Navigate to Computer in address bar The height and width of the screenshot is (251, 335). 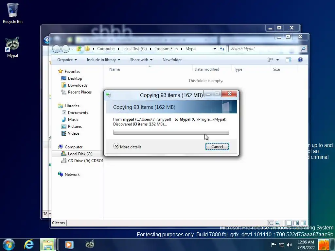[106, 49]
